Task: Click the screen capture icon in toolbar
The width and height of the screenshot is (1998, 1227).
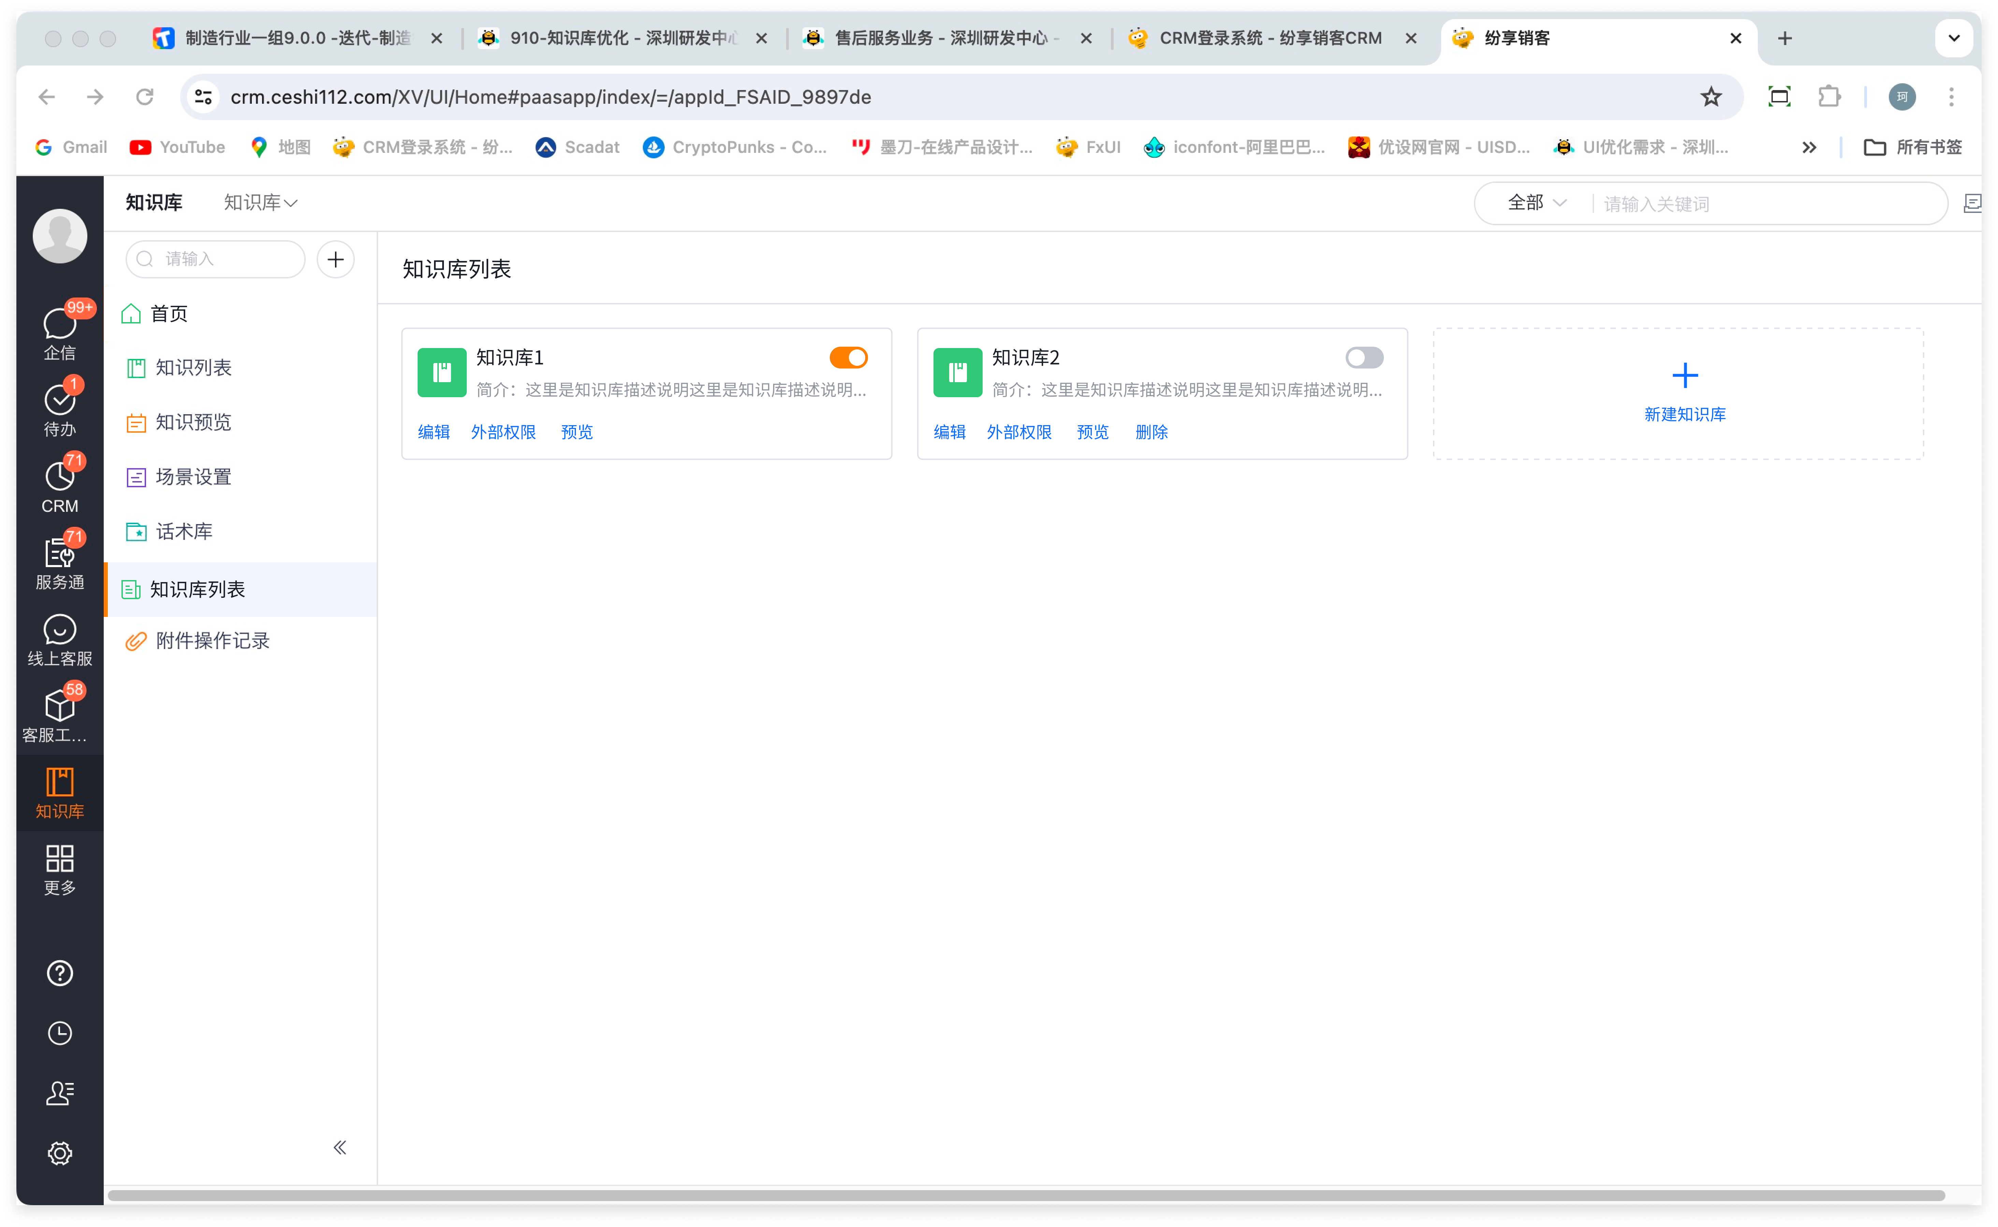Action: tap(1779, 97)
